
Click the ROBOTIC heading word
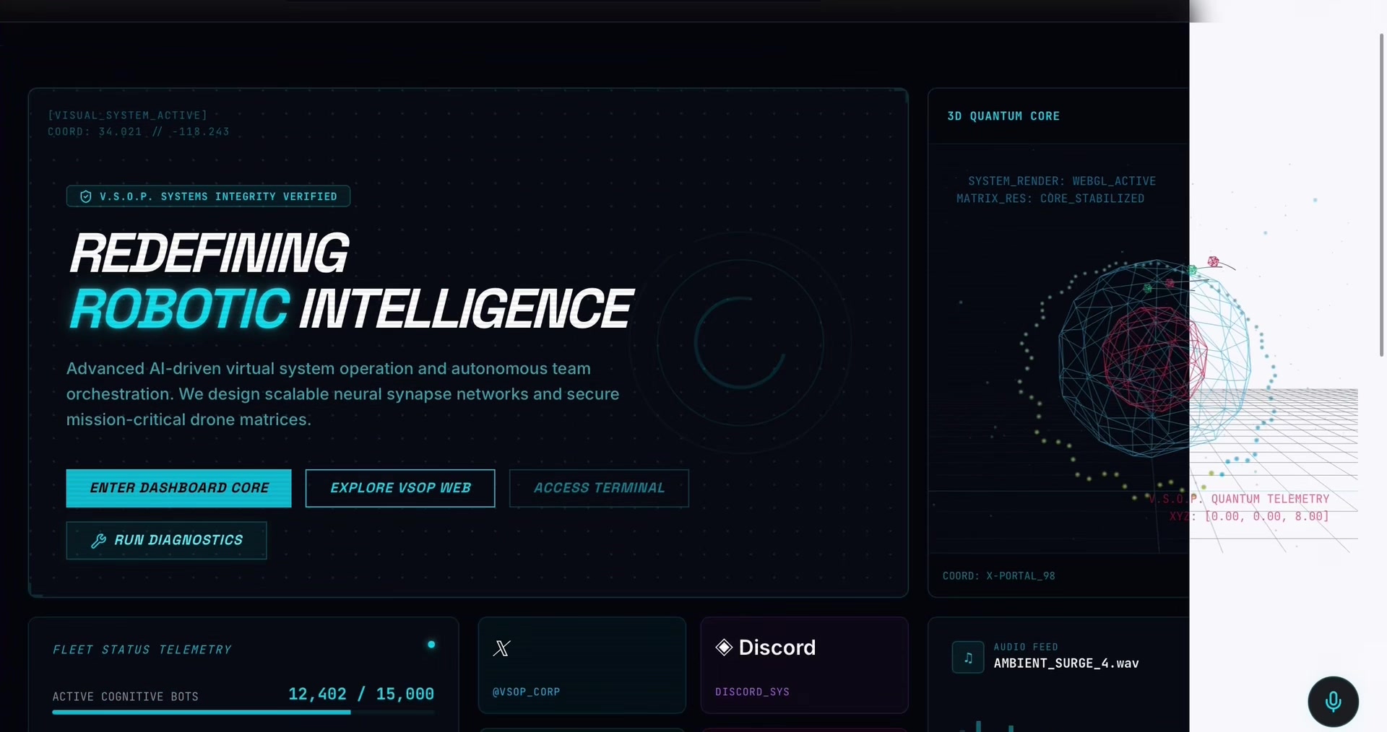click(180, 309)
